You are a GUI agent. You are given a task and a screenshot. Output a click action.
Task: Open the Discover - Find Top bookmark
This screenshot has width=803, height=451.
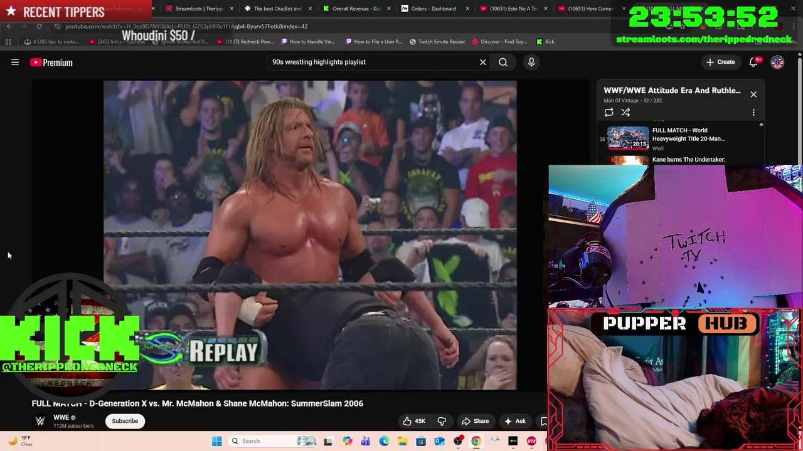pyautogui.click(x=499, y=42)
